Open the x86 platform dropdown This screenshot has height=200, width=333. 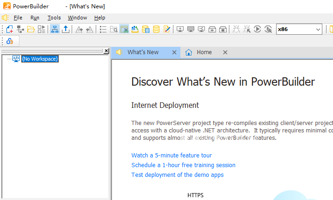299,29
